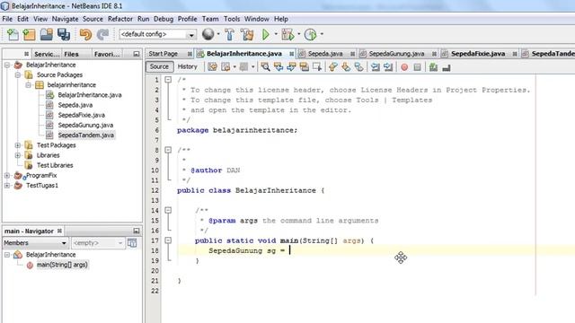The height and width of the screenshot is (323, 575).
Task: Click line 18 containing SepedaGunung sg
Action: point(367,250)
